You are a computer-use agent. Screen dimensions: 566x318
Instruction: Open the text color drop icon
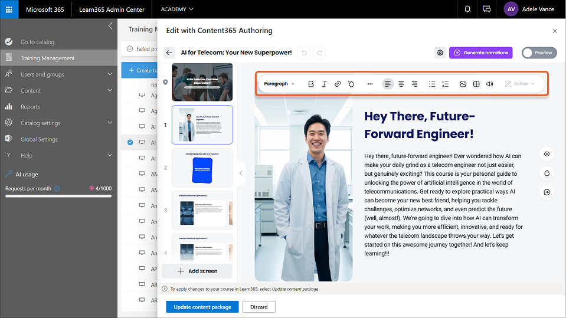click(351, 84)
